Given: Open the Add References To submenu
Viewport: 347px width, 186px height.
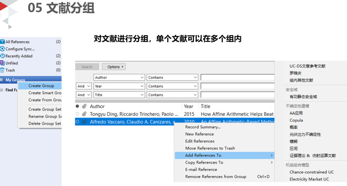Looking at the screenshot, I should [225, 155].
